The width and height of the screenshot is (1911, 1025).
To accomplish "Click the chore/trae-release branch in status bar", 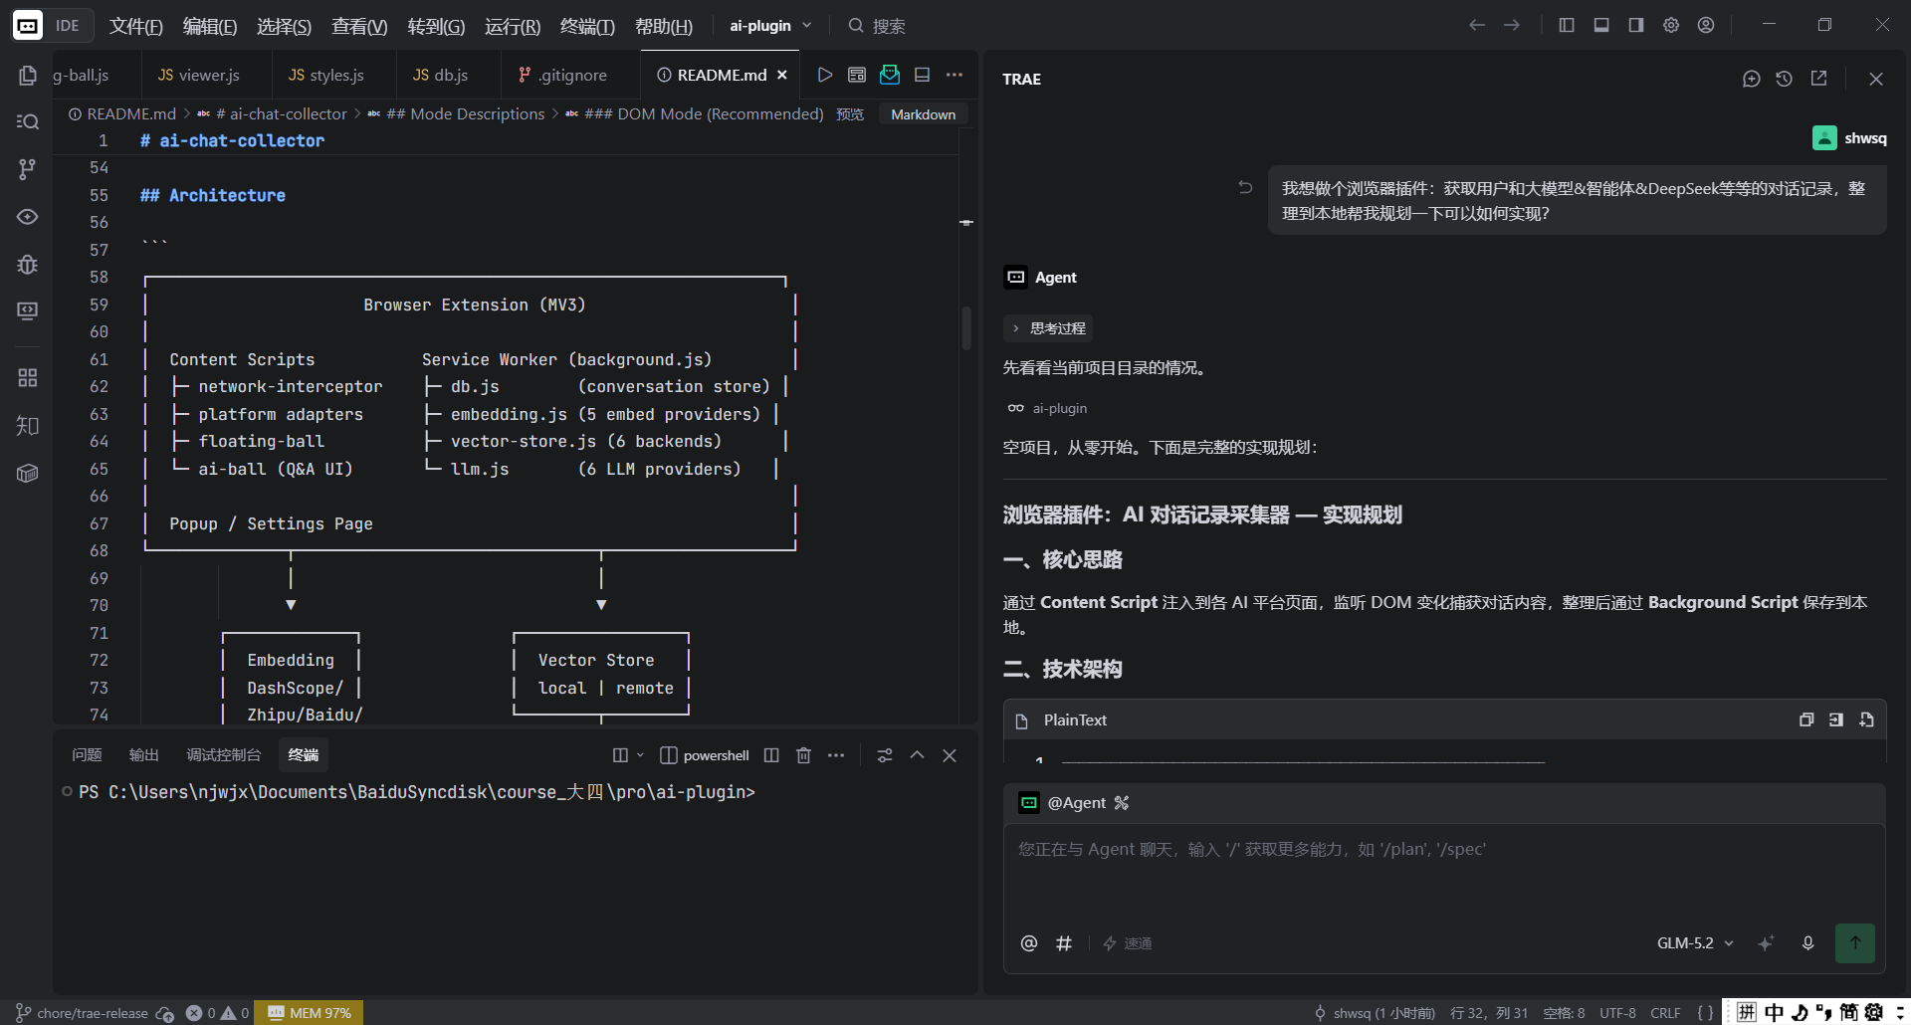I will 82,1013.
